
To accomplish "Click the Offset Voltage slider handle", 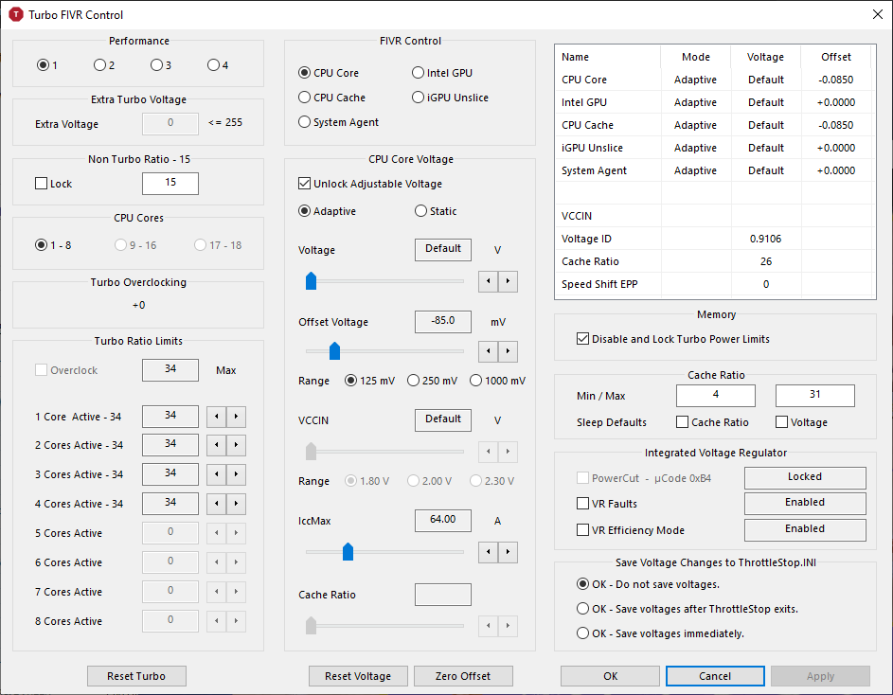I will (334, 352).
